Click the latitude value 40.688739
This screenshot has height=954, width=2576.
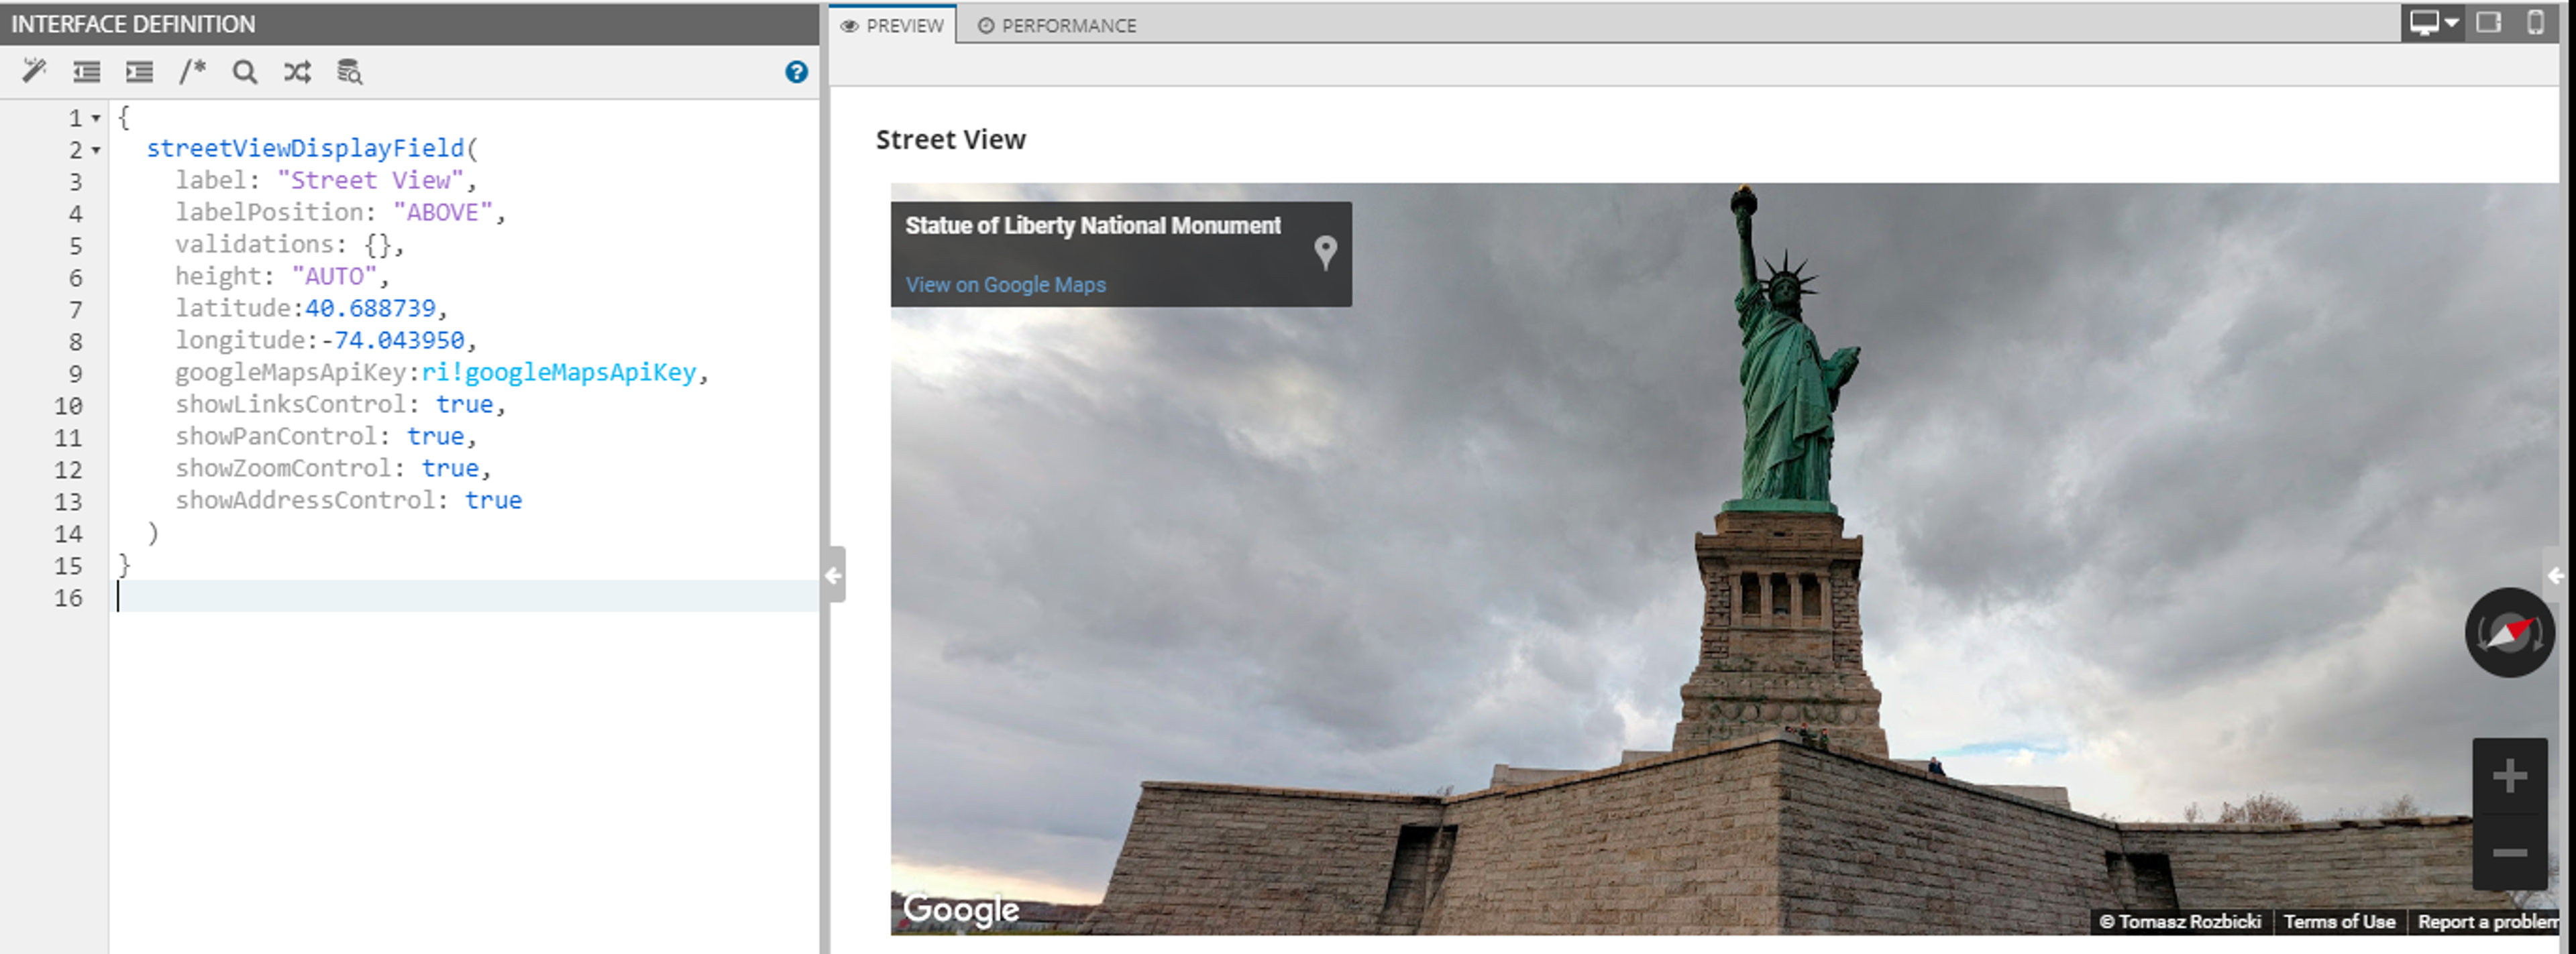(x=370, y=308)
